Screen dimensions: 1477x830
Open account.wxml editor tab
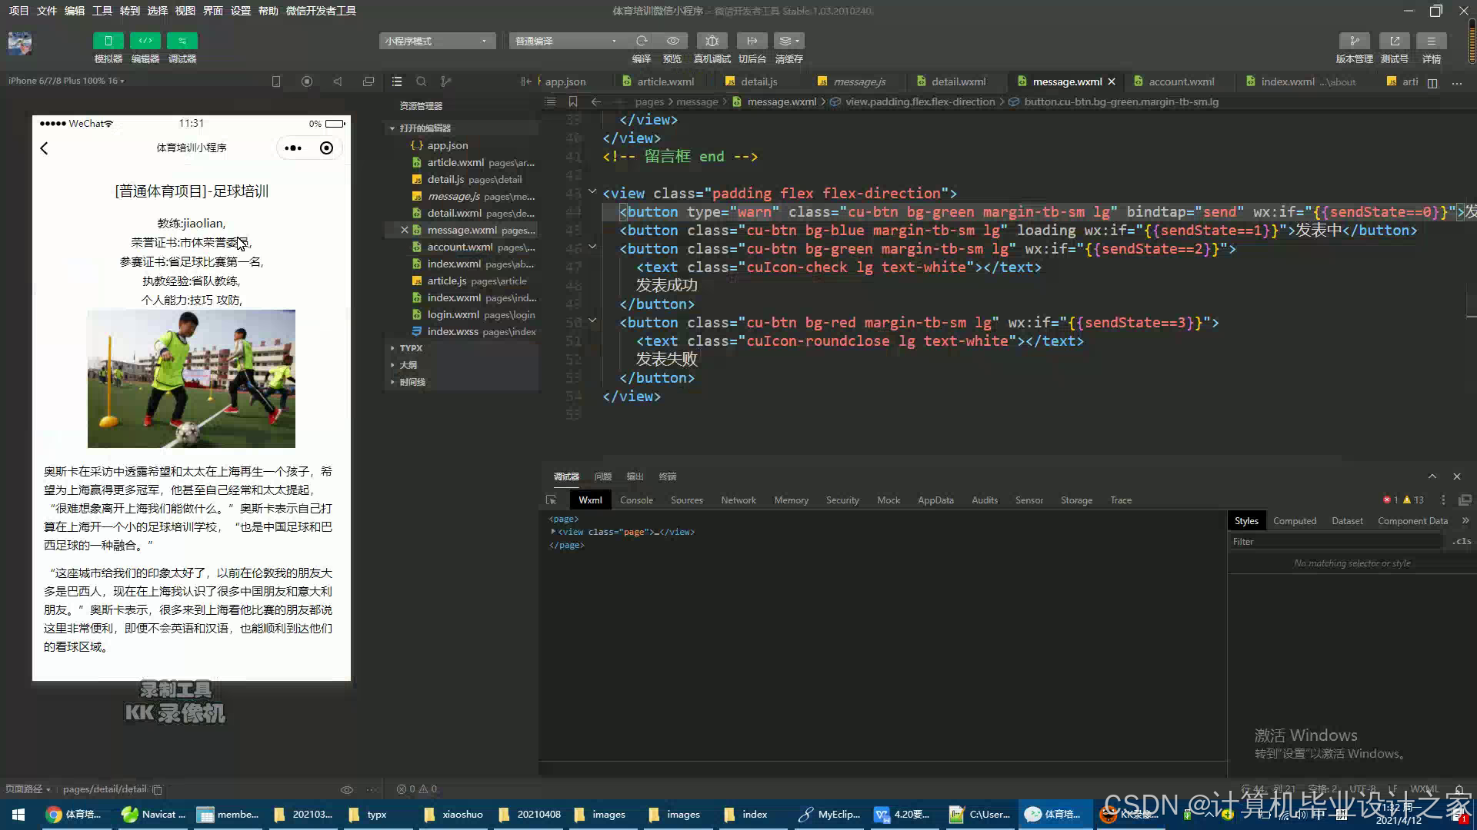(1181, 81)
